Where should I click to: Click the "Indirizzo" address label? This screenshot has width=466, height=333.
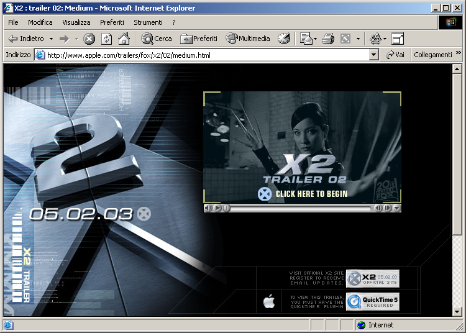(x=18, y=55)
